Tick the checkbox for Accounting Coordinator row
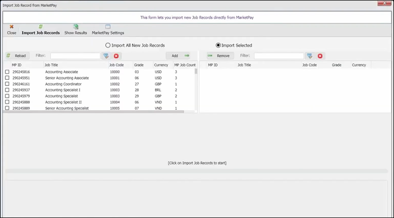The width and height of the screenshot is (394, 218). tap(7, 84)
